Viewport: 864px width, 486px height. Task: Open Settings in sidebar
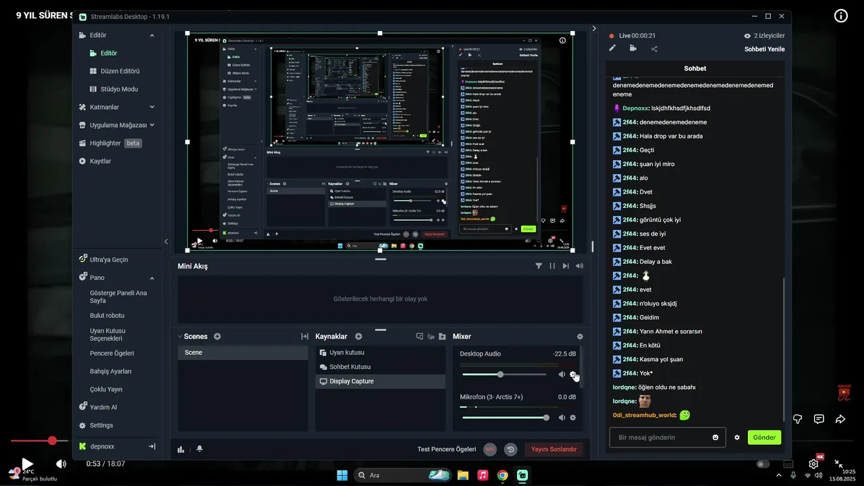click(101, 425)
